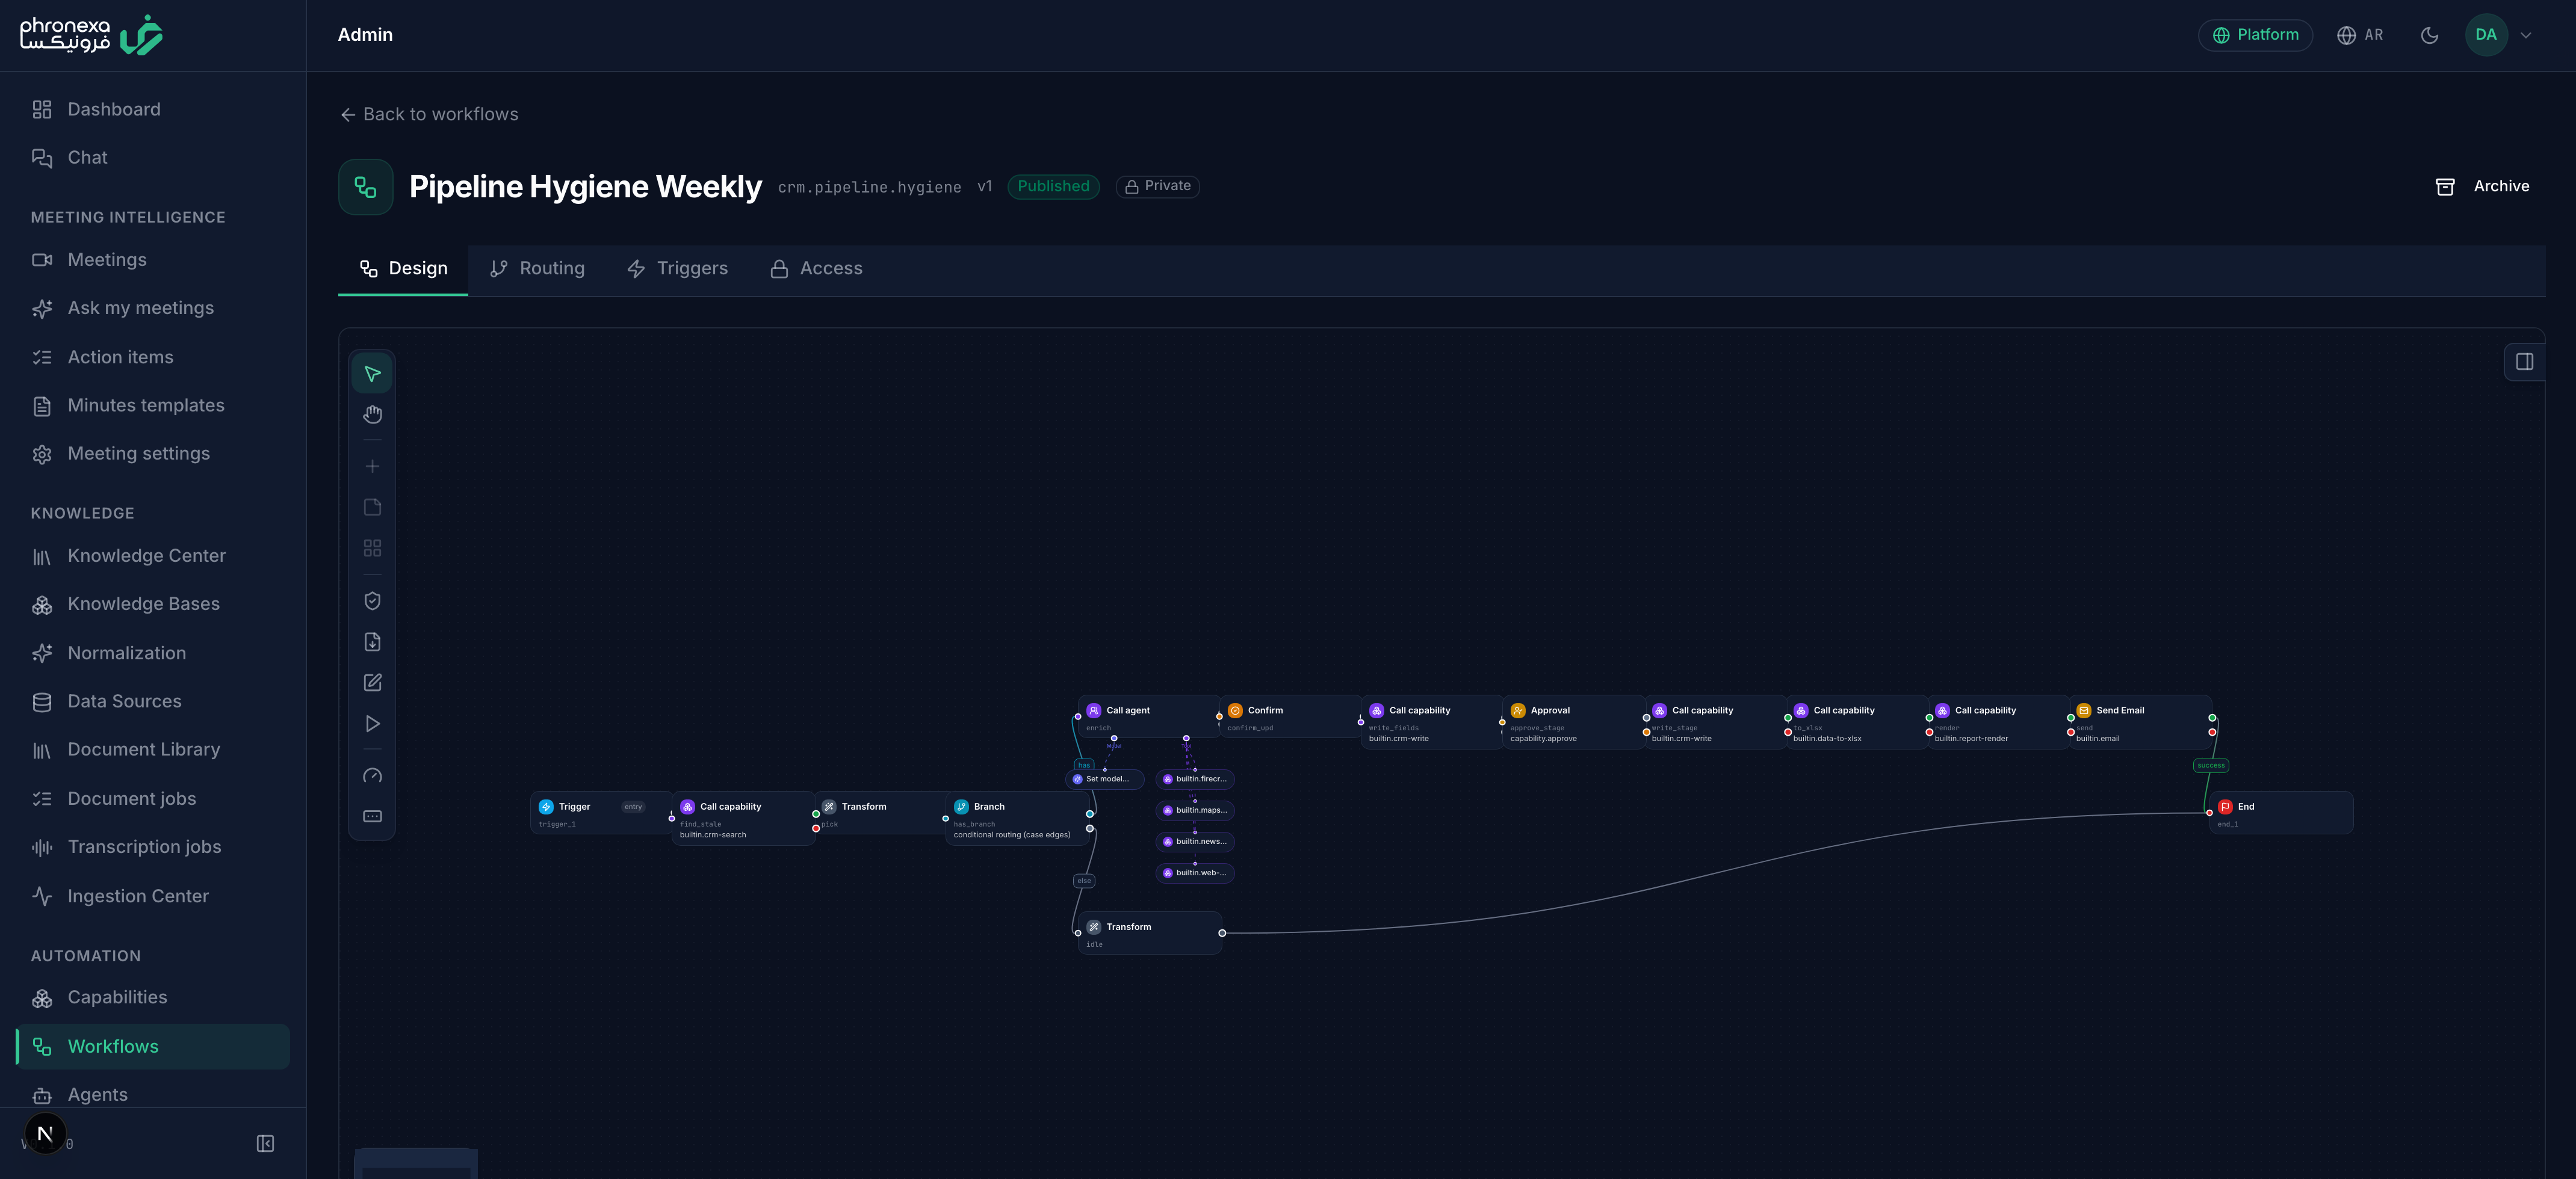Click the blank page tool icon
The height and width of the screenshot is (1179, 2576).
(x=372, y=508)
